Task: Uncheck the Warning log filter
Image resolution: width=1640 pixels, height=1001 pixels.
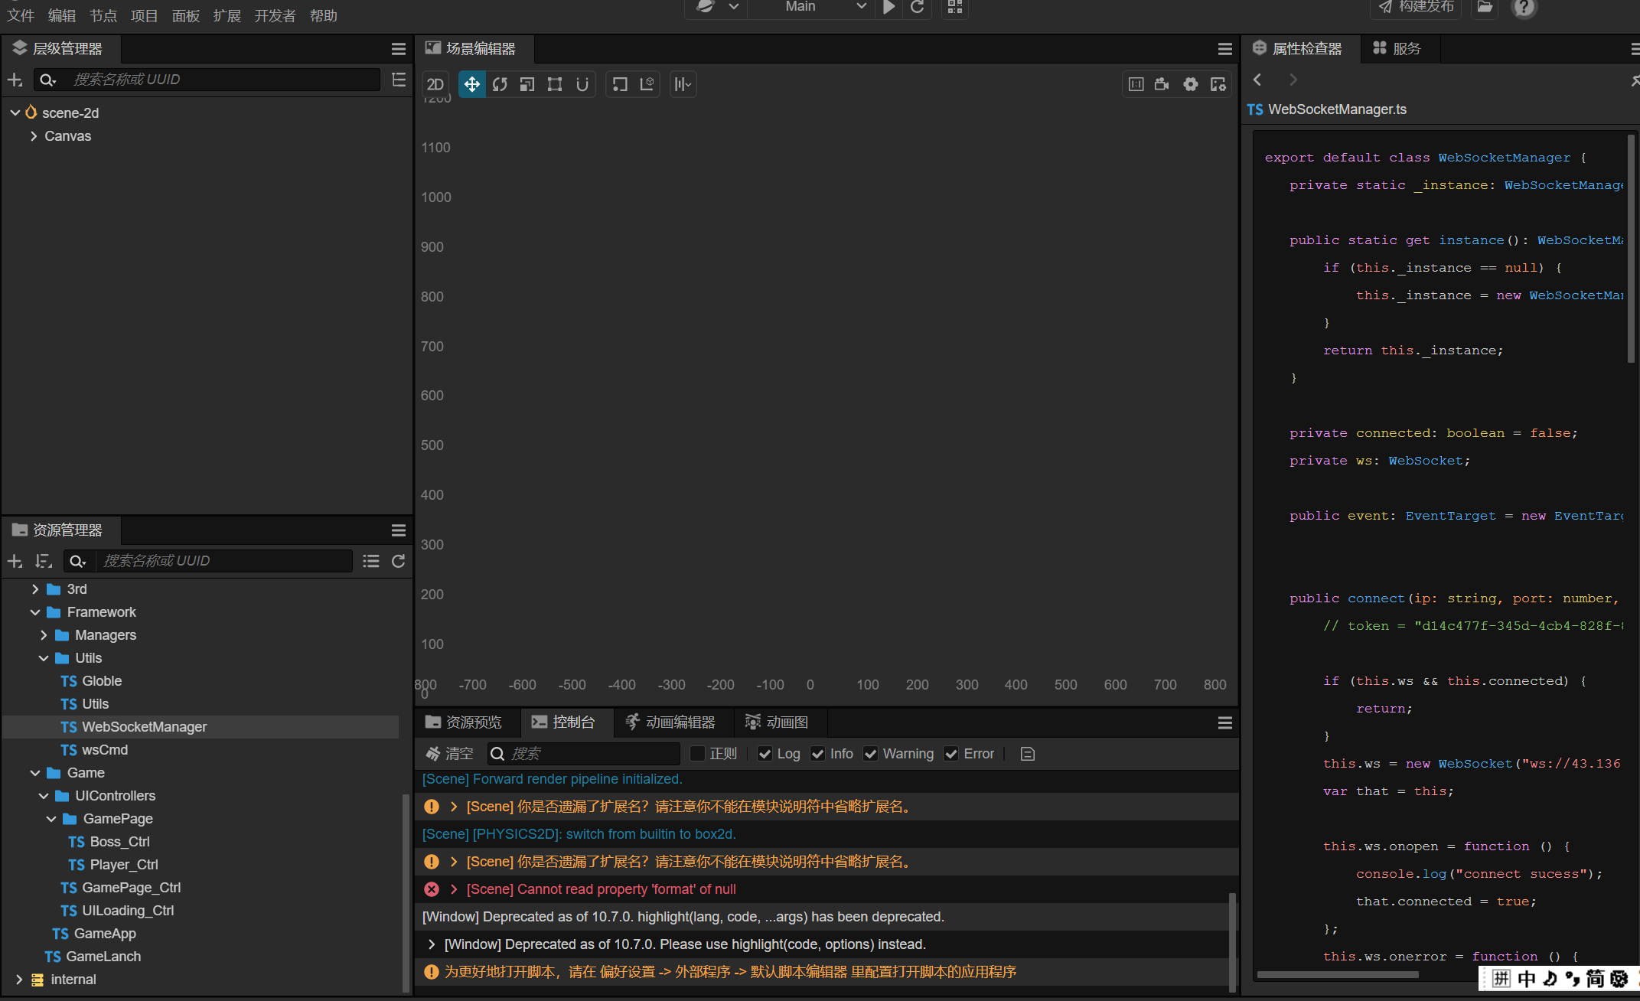Action: pos(870,754)
